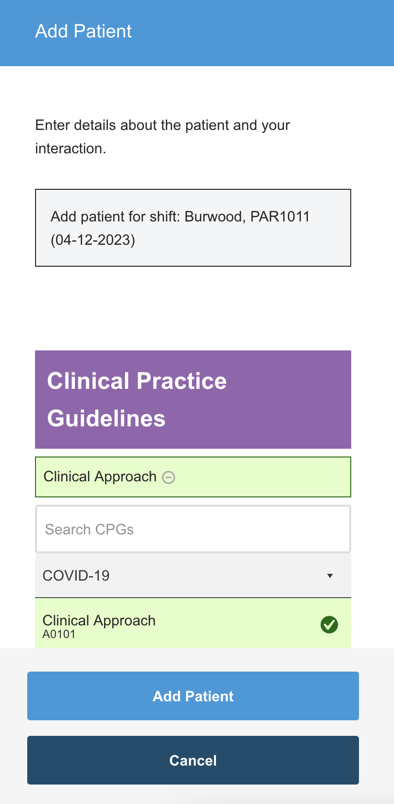Click the A0101 guideline code
Image resolution: width=394 pixels, height=804 pixels.
click(59, 634)
